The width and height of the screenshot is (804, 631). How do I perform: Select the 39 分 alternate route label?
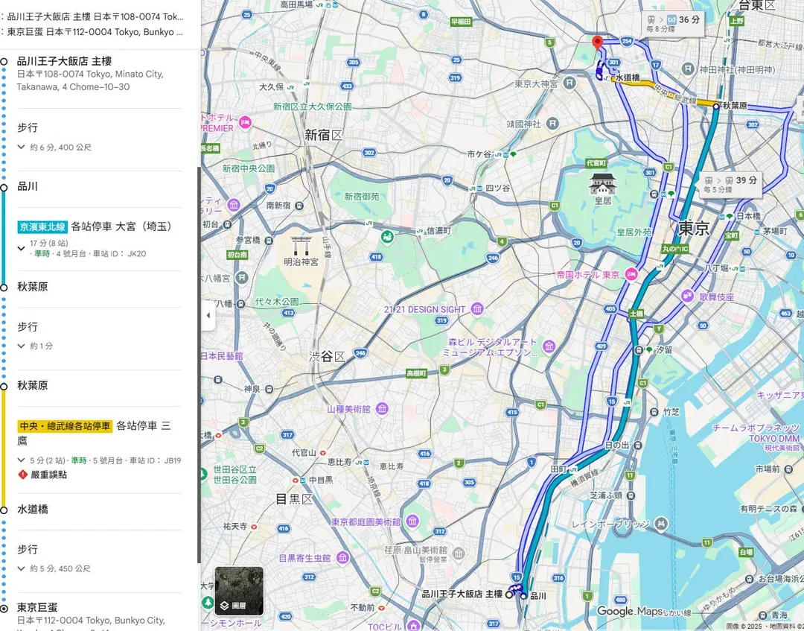click(x=730, y=184)
